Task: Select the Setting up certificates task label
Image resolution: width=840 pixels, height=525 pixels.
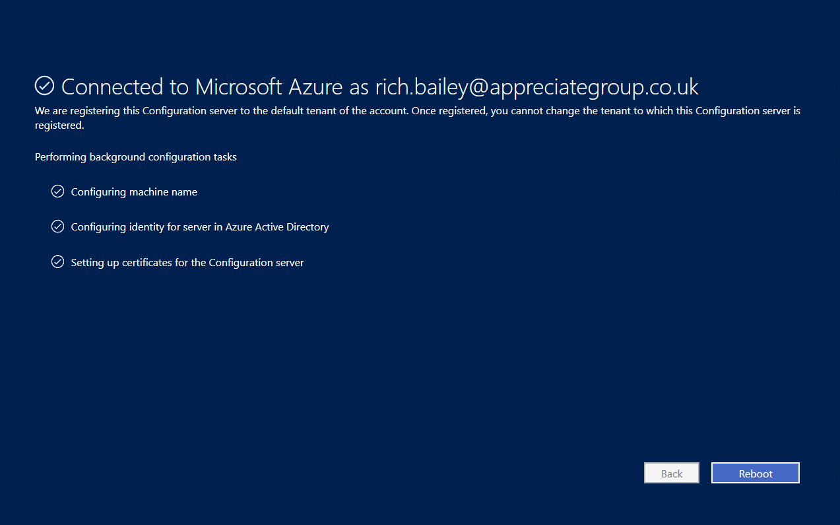Action: (187, 263)
